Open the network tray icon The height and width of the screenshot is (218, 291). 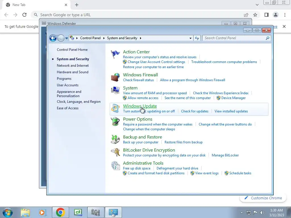(x=248, y=213)
